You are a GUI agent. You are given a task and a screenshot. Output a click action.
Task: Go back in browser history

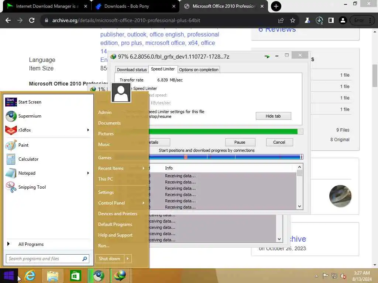[x=8, y=21]
